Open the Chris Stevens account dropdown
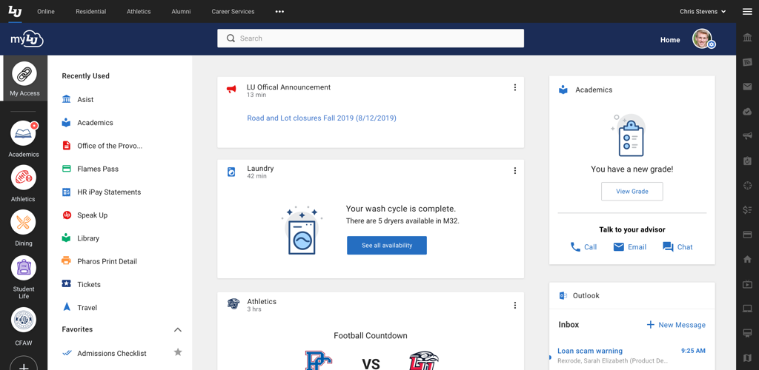 pos(703,12)
